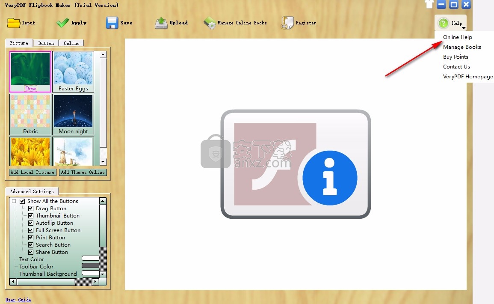Open the User Guide link
The image size is (494, 304).
coord(18,300)
